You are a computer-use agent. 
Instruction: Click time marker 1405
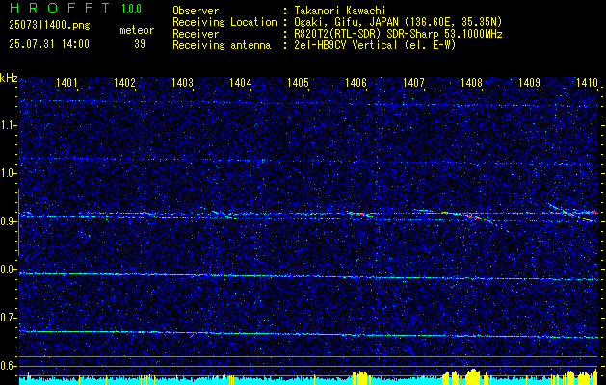coord(298,82)
